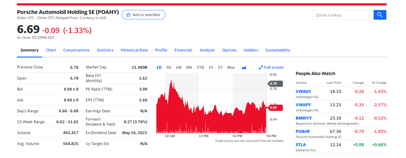This screenshot has height=158, width=406.
Task: Open the Conversations tab
Action: (x=76, y=50)
